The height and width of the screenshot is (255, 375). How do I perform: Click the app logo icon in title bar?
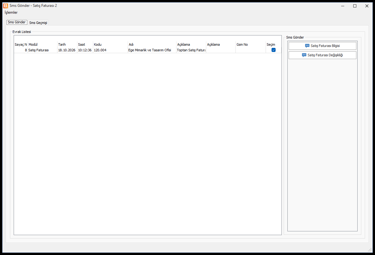click(5, 6)
